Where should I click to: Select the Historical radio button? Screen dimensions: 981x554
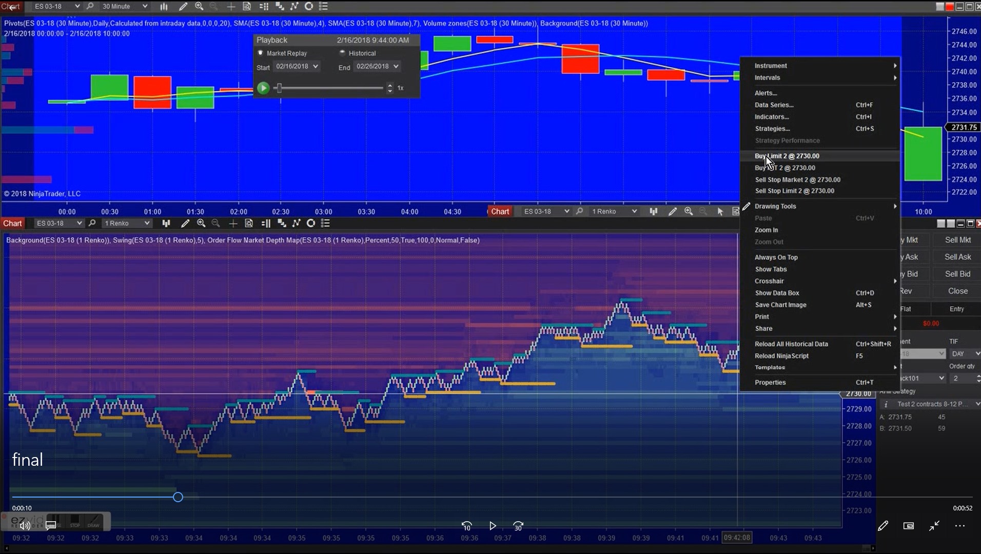pos(342,53)
